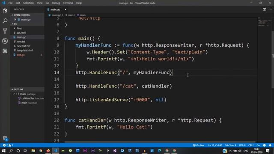The height and width of the screenshot is (154, 274).
Task: Close main.go in Open Editors list
Action: 15,20
